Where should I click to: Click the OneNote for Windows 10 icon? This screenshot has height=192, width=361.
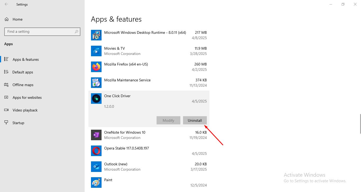(x=96, y=135)
